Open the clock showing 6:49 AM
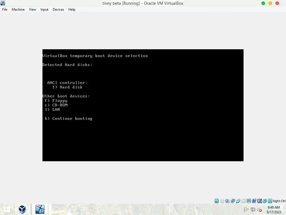The image size is (286, 215). (274, 209)
